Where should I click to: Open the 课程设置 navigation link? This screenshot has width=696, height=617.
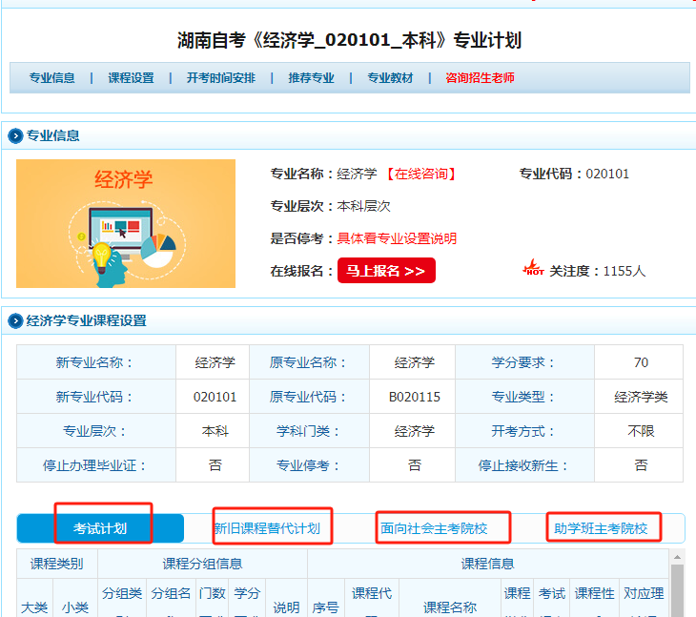coord(131,78)
